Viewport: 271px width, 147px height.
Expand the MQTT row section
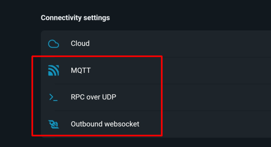(156, 70)
